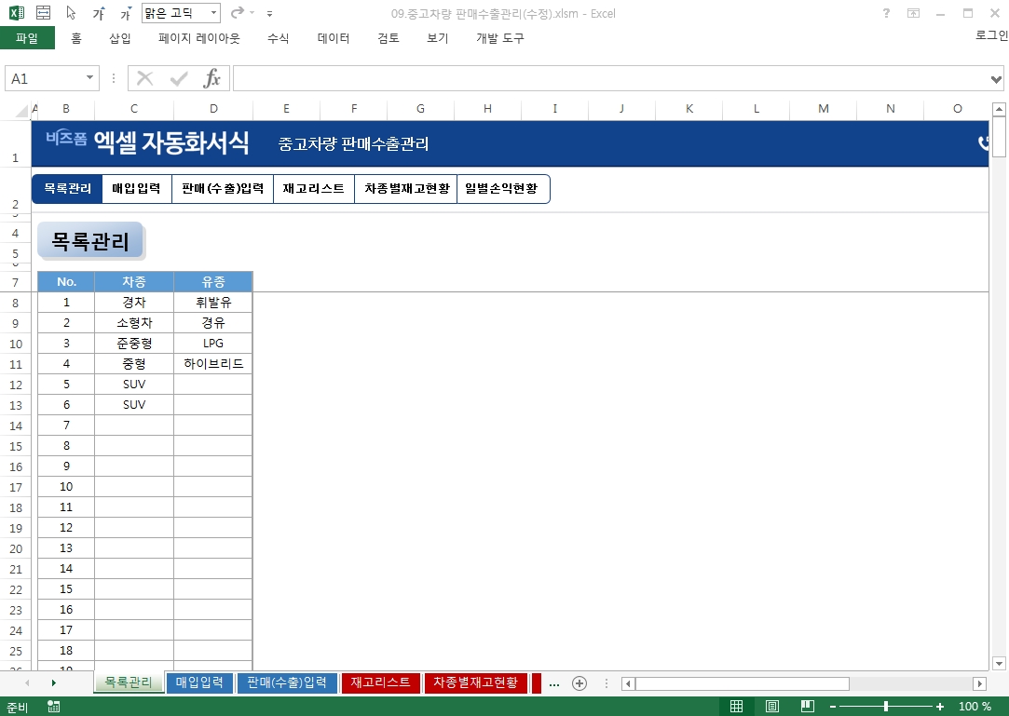
Task: Switch to Page Layout view icon
Action: (x=772, y=707)
